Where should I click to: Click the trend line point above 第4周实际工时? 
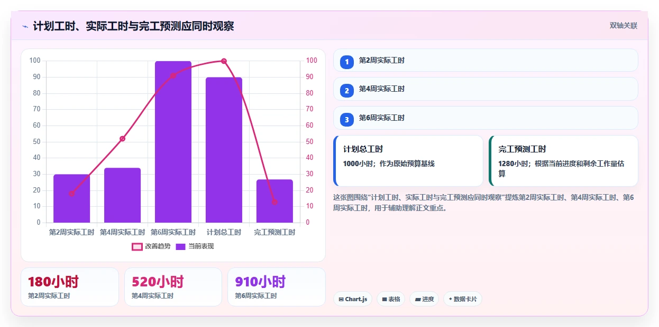[x=122, y=139]
